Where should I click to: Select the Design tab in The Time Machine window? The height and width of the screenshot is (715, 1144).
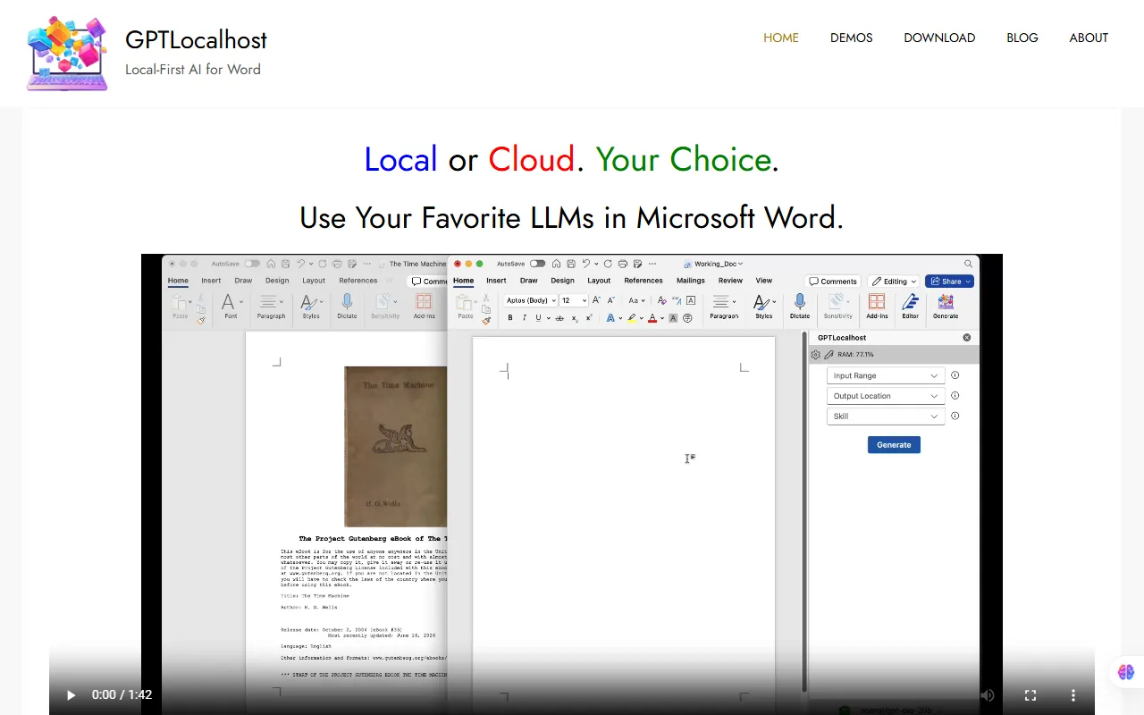click(277, 281)
